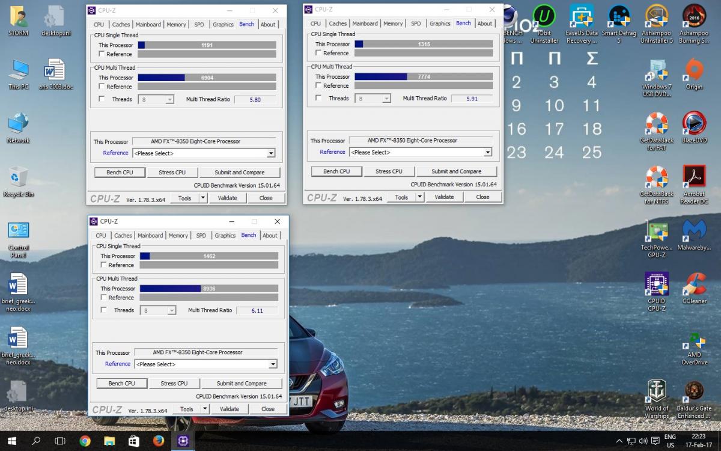
Task: Show the About tab in 1462-score window
Action: 270,236
